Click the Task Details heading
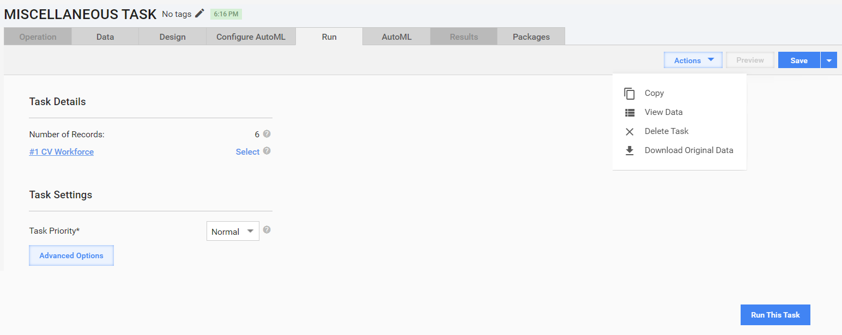Image resolution: width=842 pixels, height=335 pixels. [x=57, y=102]
